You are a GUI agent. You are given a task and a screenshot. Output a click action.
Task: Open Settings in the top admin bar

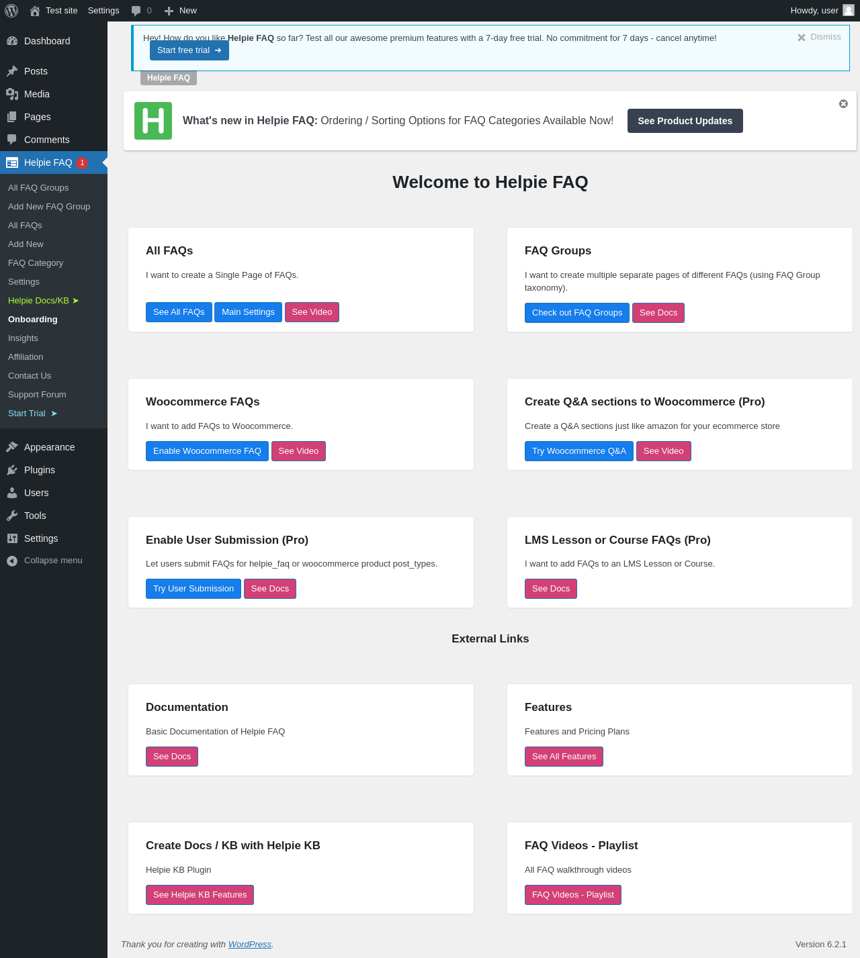pos(103,11)
